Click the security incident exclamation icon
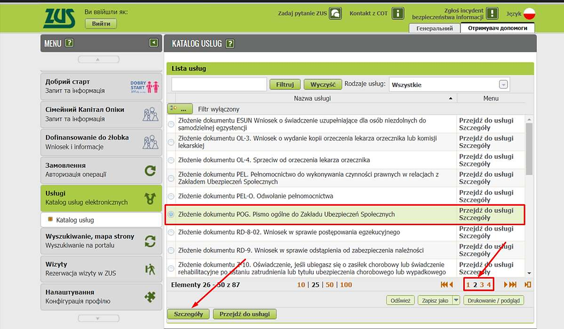Screen dimensions: 564x329 492,14
